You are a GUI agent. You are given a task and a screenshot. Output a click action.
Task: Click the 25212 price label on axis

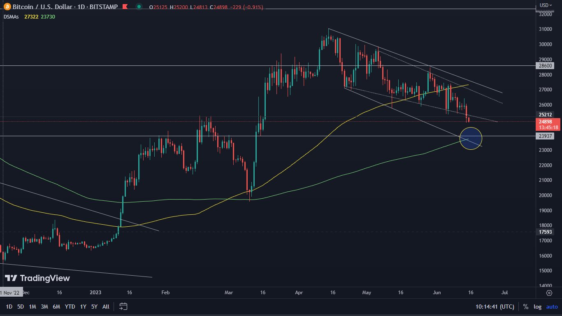coord(545,114)
